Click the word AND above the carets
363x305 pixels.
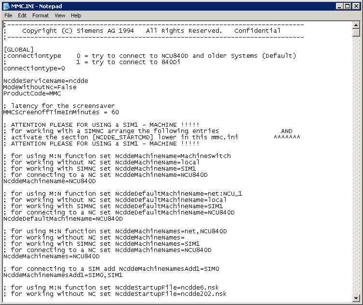click(287, 131)
